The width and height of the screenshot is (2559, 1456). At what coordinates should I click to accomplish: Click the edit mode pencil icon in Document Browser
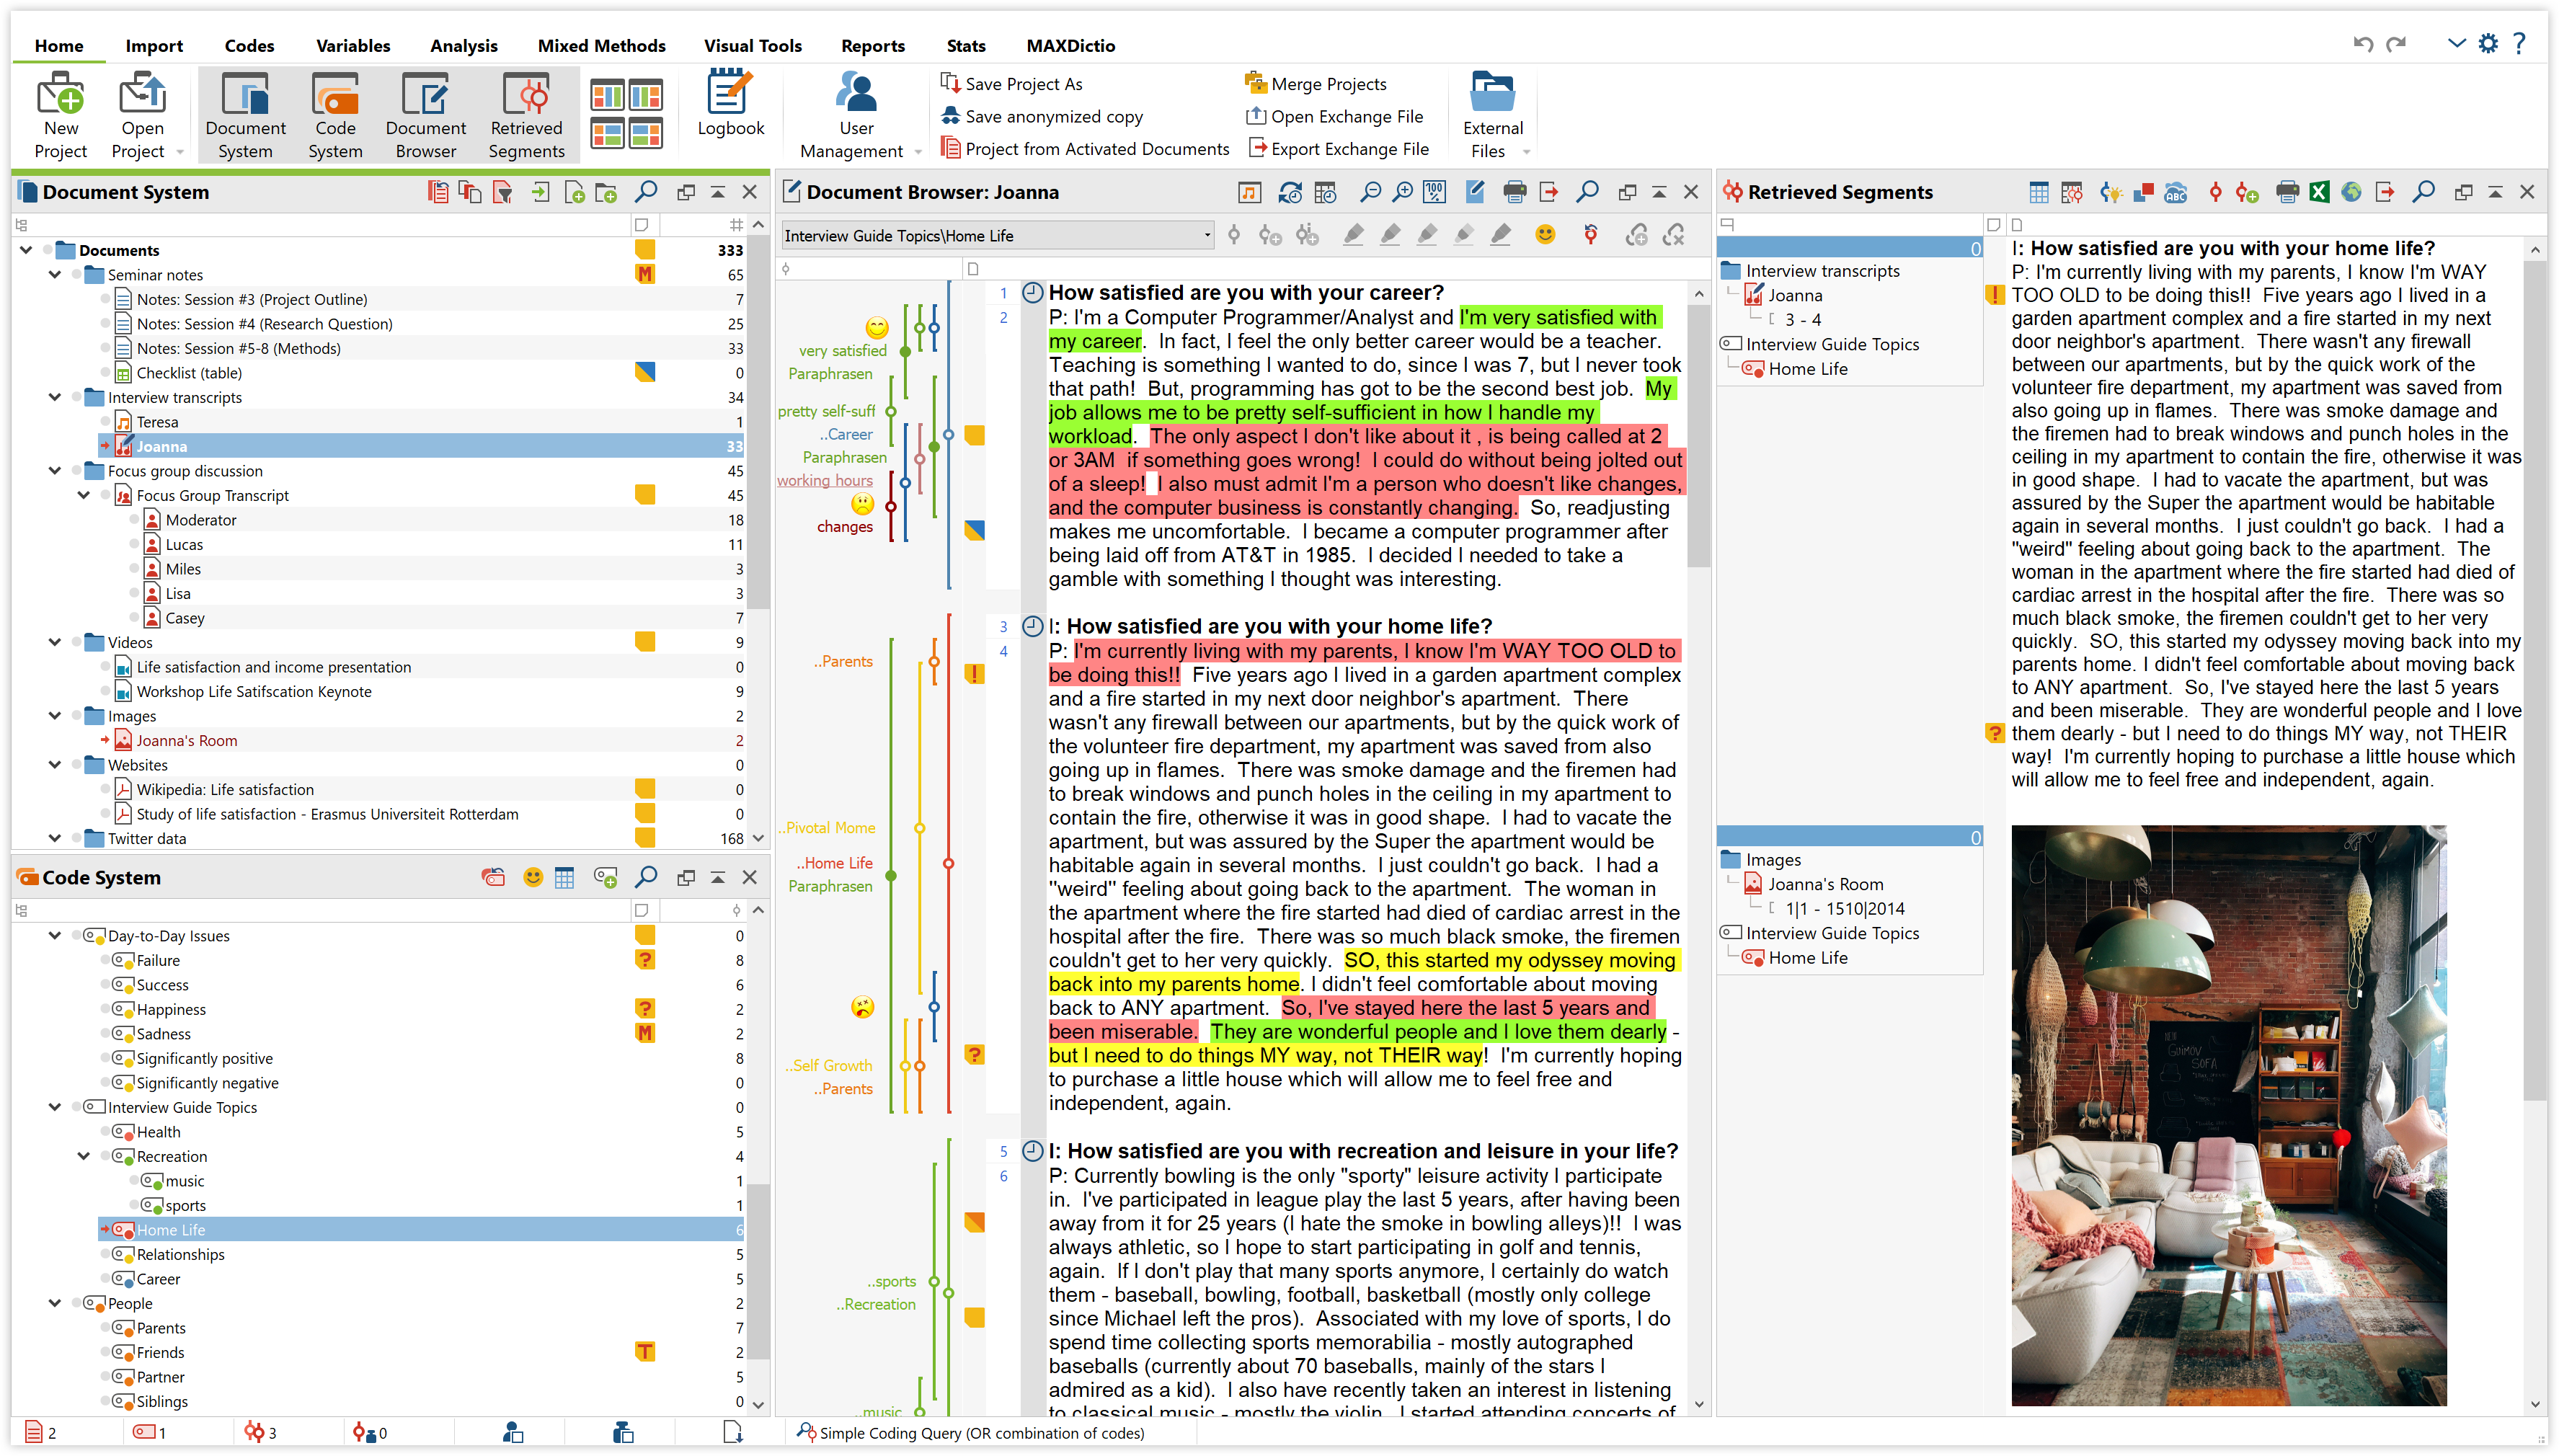click(x=1475, y=191)
